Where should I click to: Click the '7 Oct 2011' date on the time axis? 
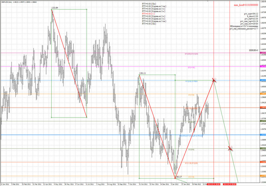click(132, 184)
